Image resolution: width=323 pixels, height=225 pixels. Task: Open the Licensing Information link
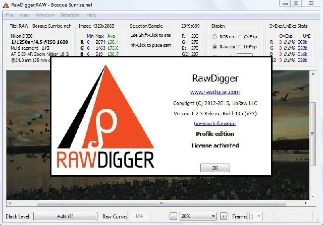(x=215, y=123)
